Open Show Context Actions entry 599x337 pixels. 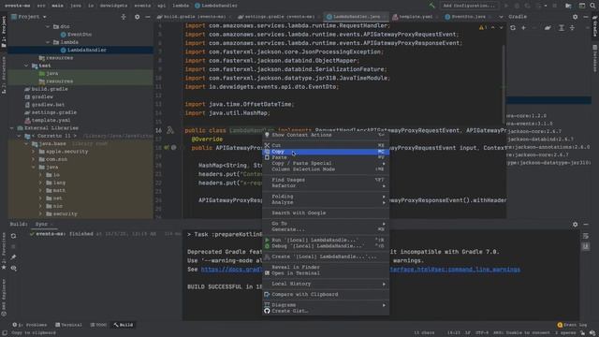coord(326,135)
